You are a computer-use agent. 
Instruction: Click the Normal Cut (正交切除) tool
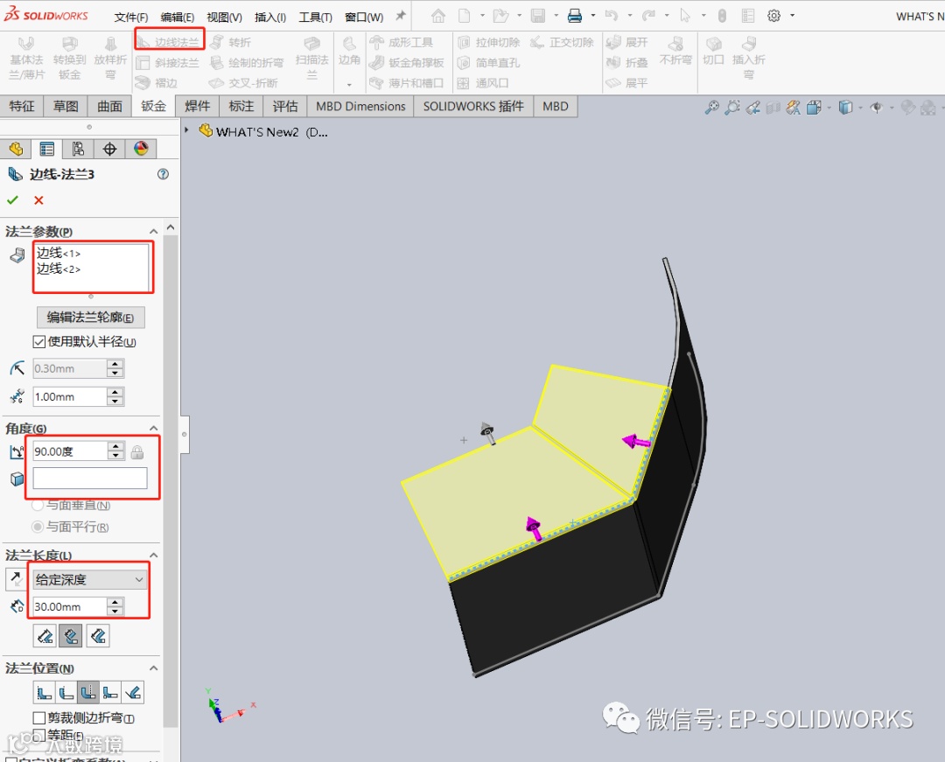562,42
